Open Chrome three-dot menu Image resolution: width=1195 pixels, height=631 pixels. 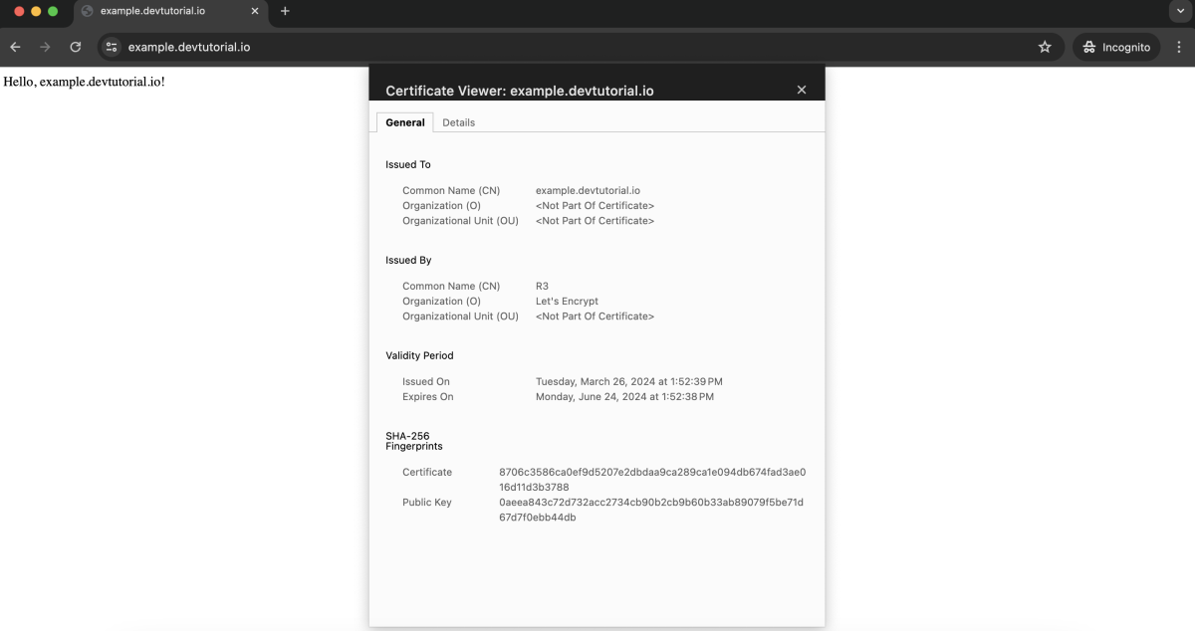(1179, 47)
